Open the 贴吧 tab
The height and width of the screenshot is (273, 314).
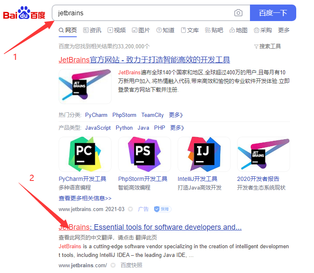(x=214, y=30)
